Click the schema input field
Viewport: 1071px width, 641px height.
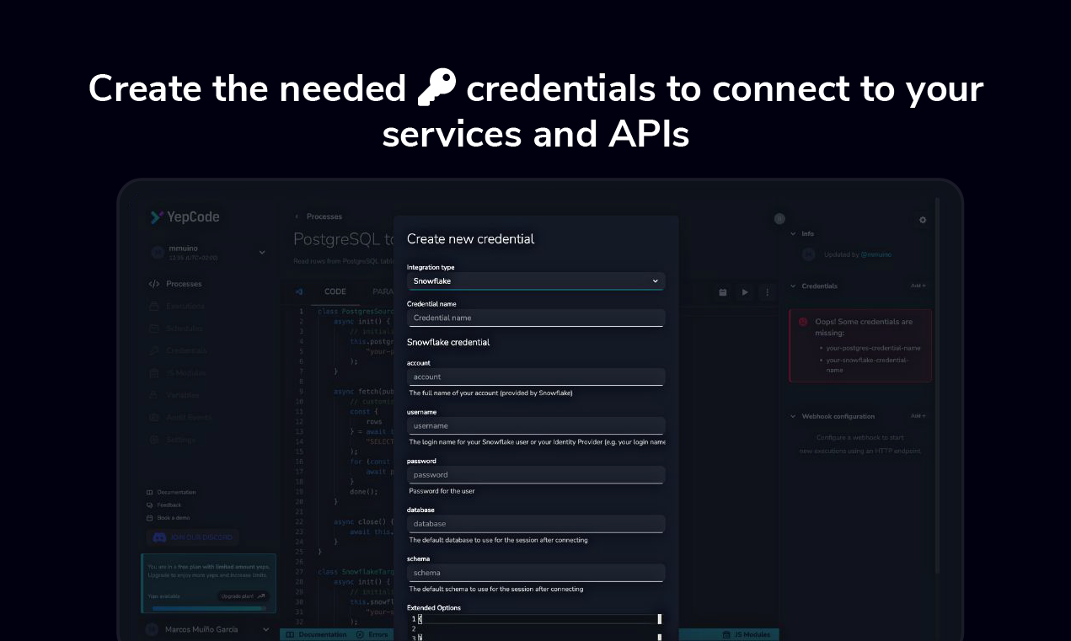point(536,572)
